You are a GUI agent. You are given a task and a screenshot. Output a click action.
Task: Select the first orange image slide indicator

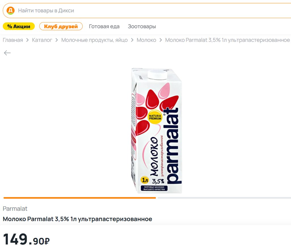pos(80,198)
